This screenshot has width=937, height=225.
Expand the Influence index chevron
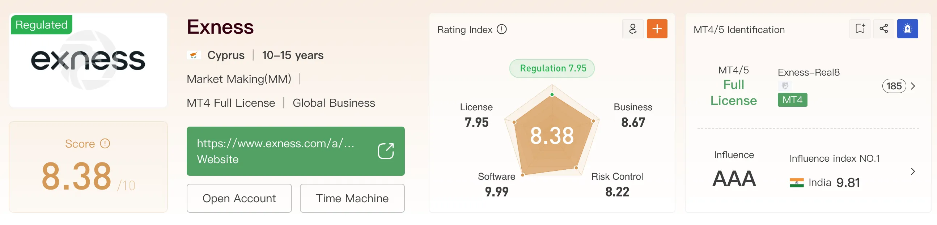[913, 171]
